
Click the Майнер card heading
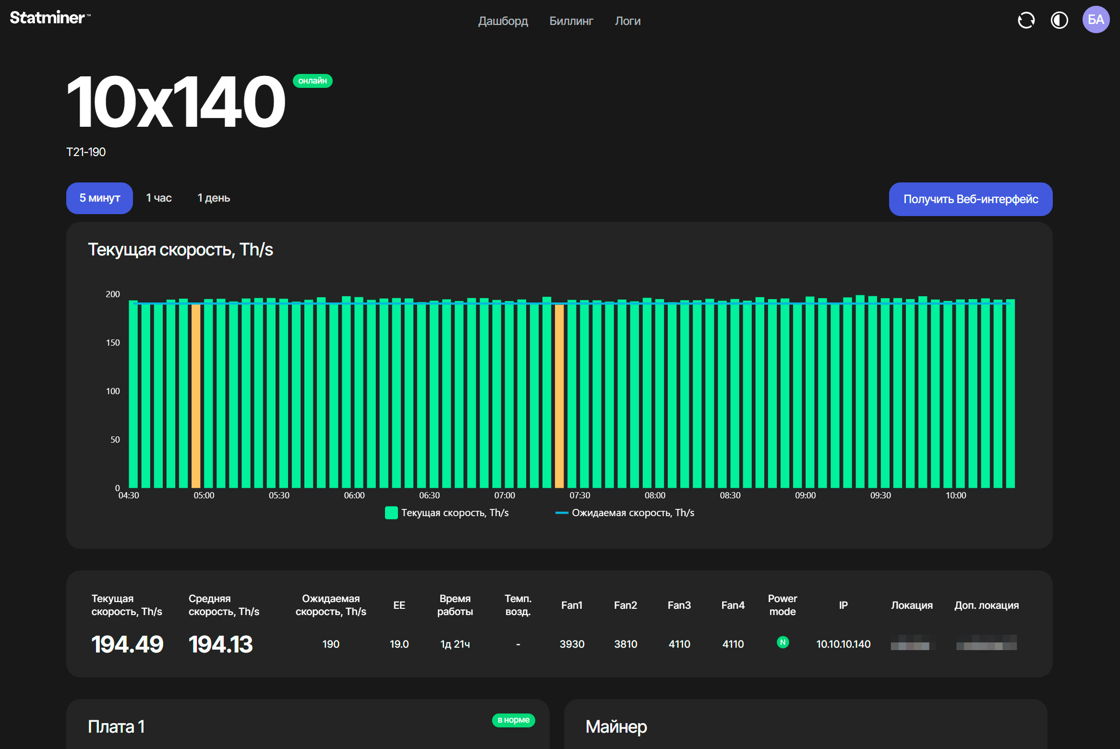tap(616, 726)
